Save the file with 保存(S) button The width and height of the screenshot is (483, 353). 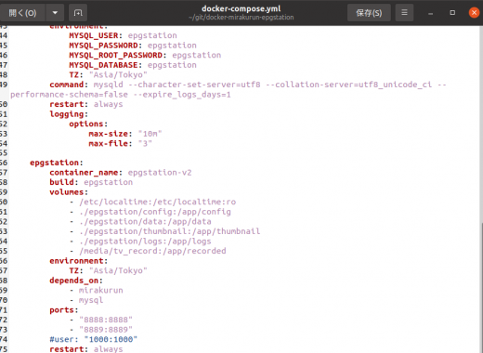369,13
